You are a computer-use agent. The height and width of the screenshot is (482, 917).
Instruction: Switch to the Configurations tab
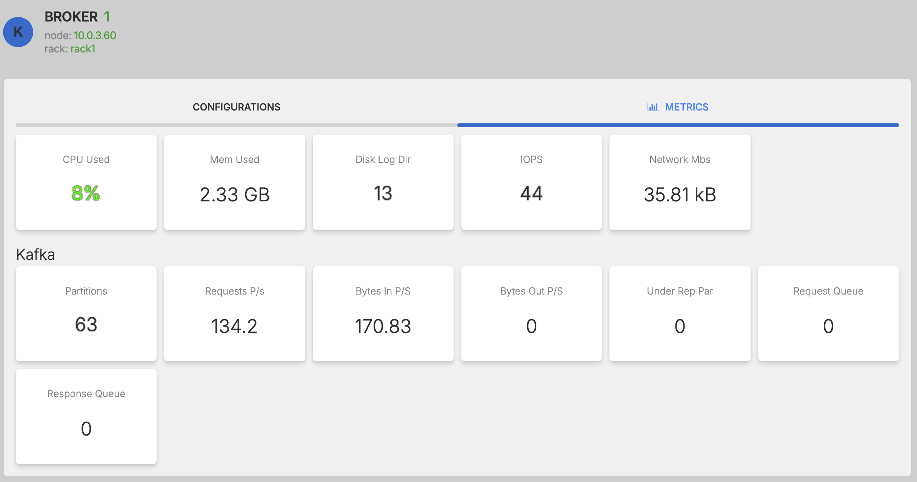236,107
